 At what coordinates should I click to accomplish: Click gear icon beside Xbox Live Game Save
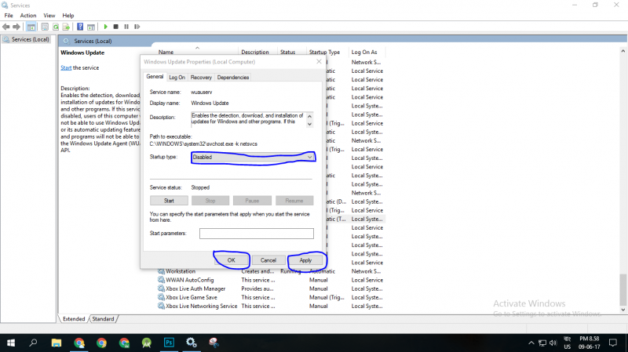coord(161,297)
